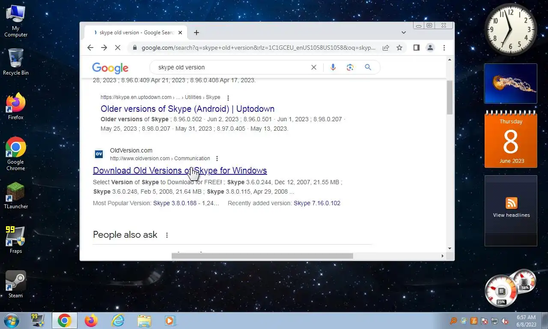Click the calendar gadget showing Thursday 8

[511, 139]
